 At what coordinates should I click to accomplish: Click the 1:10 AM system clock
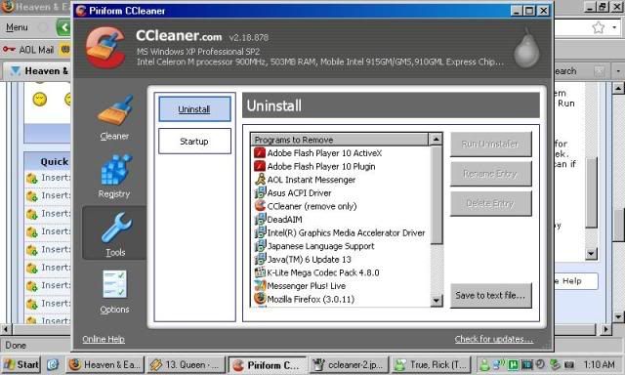[599, 364]
